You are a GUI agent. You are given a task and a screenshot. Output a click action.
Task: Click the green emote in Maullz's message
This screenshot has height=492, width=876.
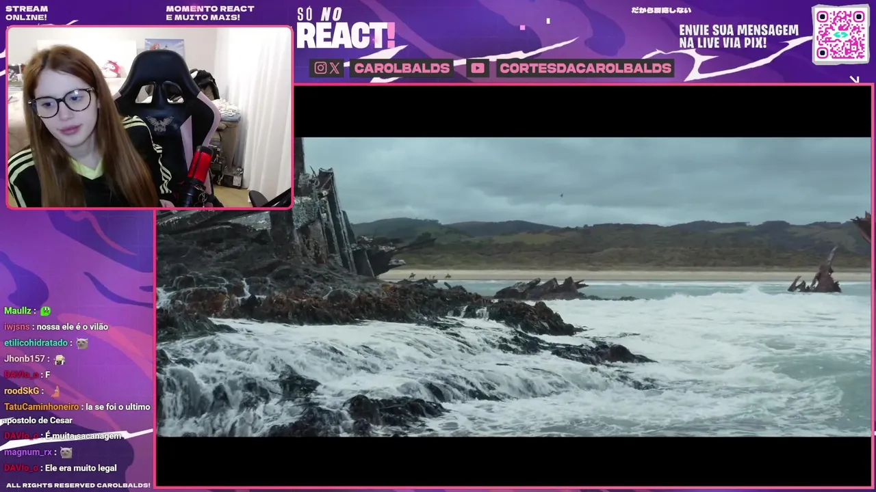[x=45, y=311]
